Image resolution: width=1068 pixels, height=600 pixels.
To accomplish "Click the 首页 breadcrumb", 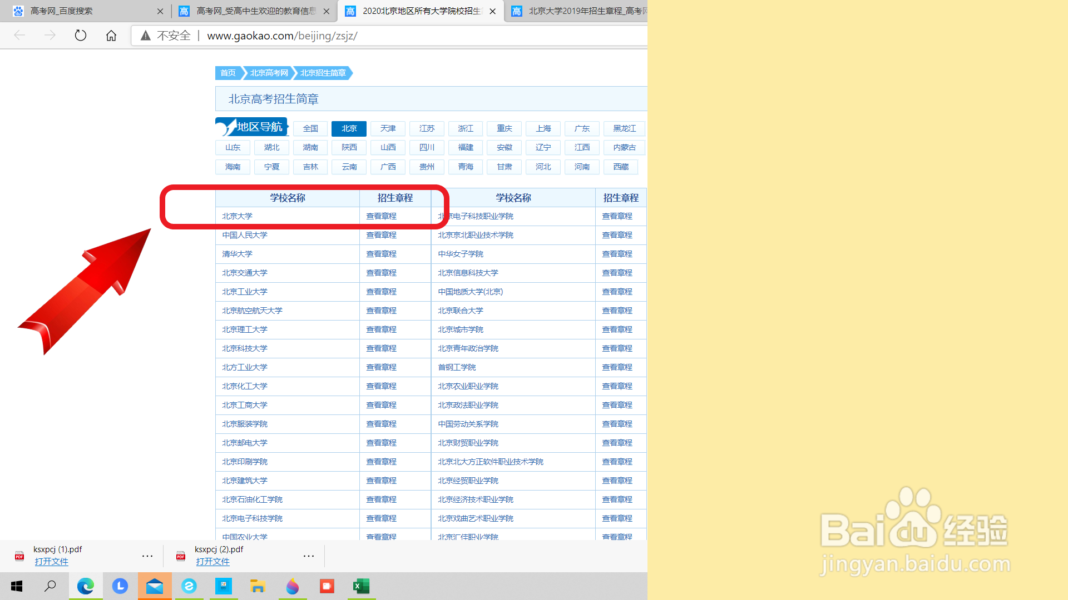I will [228, 73].
